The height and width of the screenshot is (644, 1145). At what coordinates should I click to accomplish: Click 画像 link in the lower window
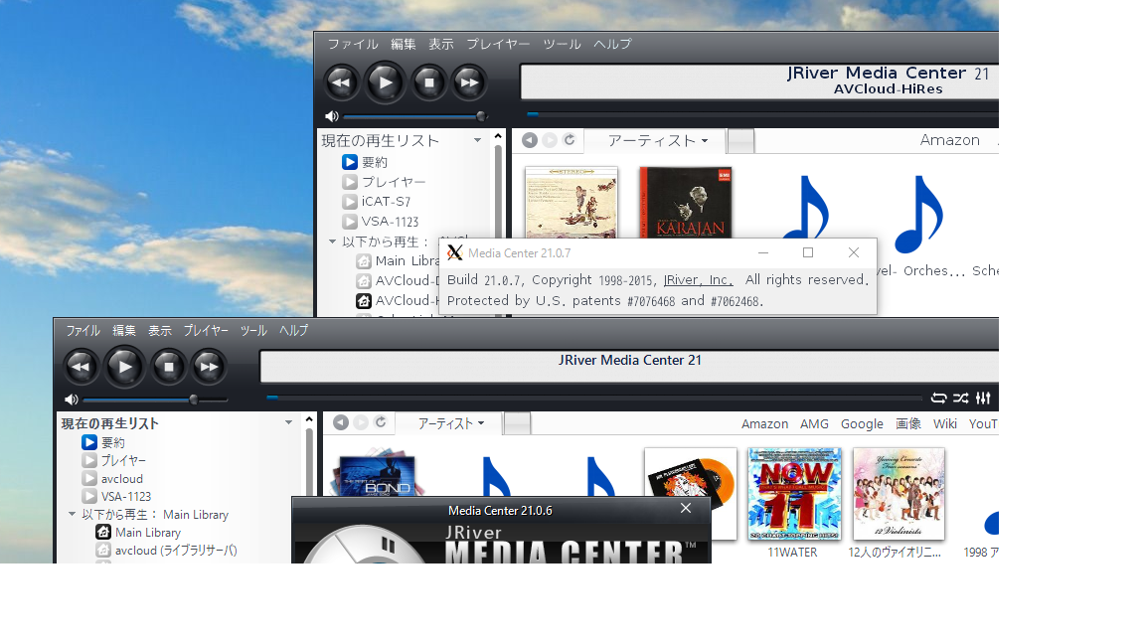point(908,423)
